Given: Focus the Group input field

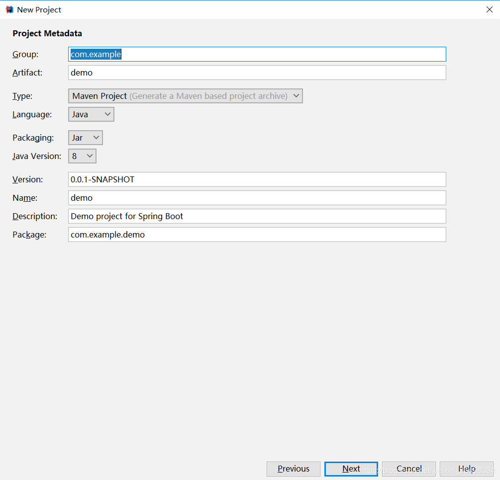Looking at the screenshot, I should click(257, 54).
